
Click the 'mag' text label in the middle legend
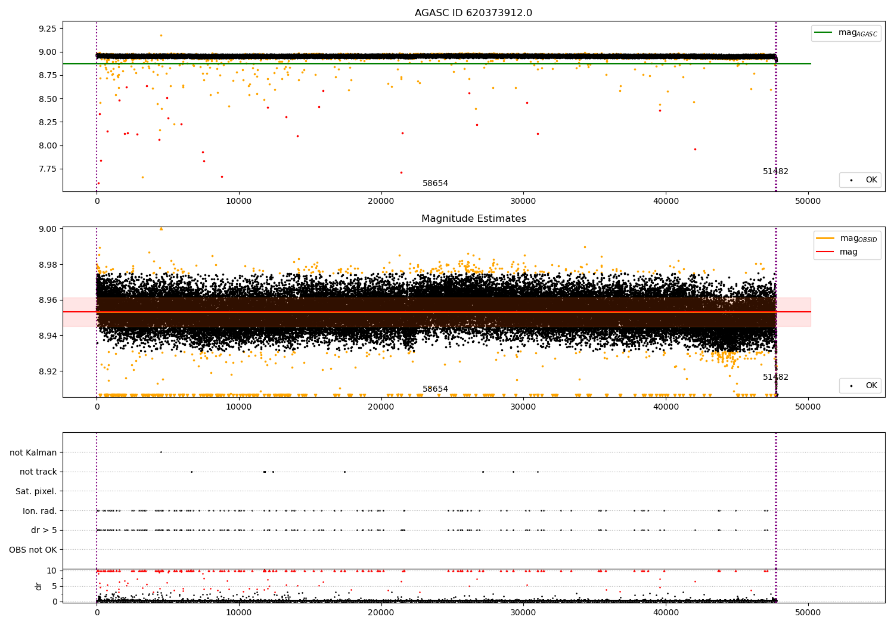[849, 252]
